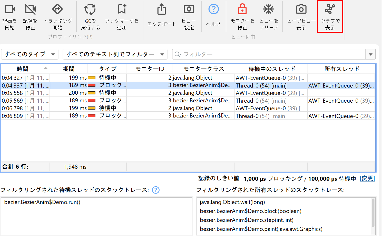Add a bookmark with ブックマークを追加
This screenshot has width=382, height=236.
click(122, 9)
